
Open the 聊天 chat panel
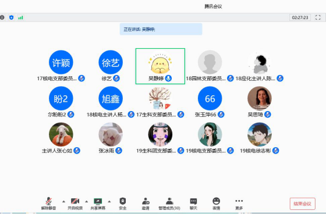coord(193,201)
